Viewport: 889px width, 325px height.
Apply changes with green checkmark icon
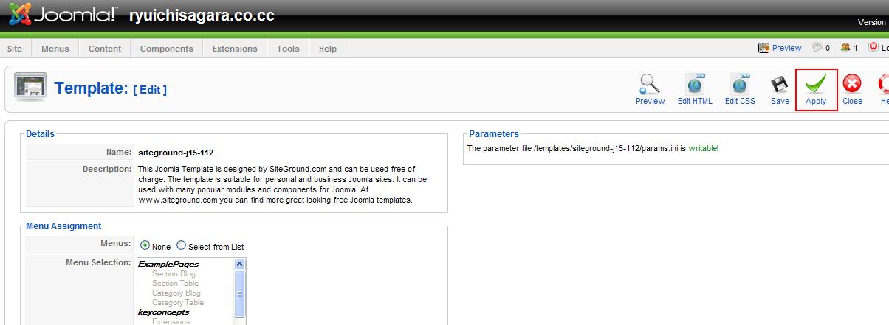coord(816,84)
